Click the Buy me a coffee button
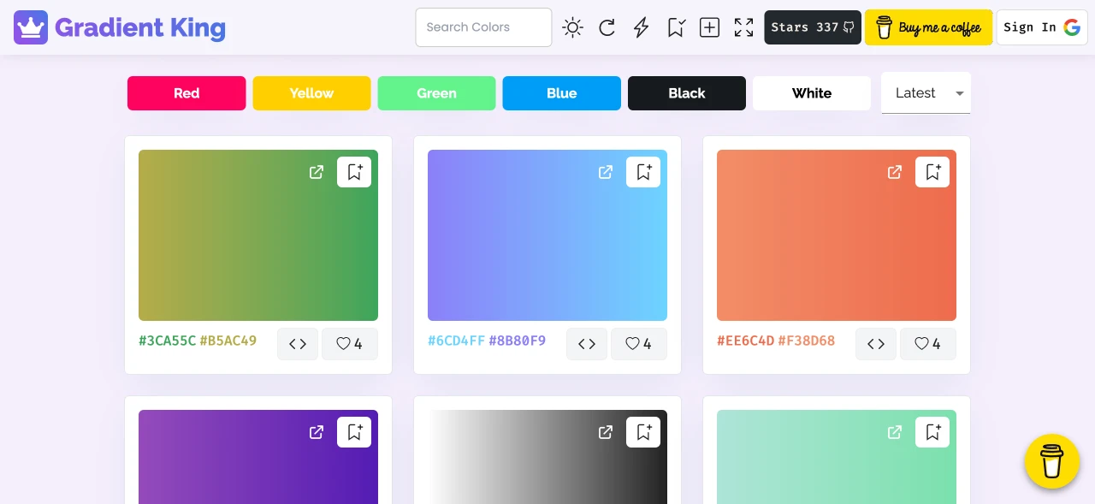 pos(928,27)
